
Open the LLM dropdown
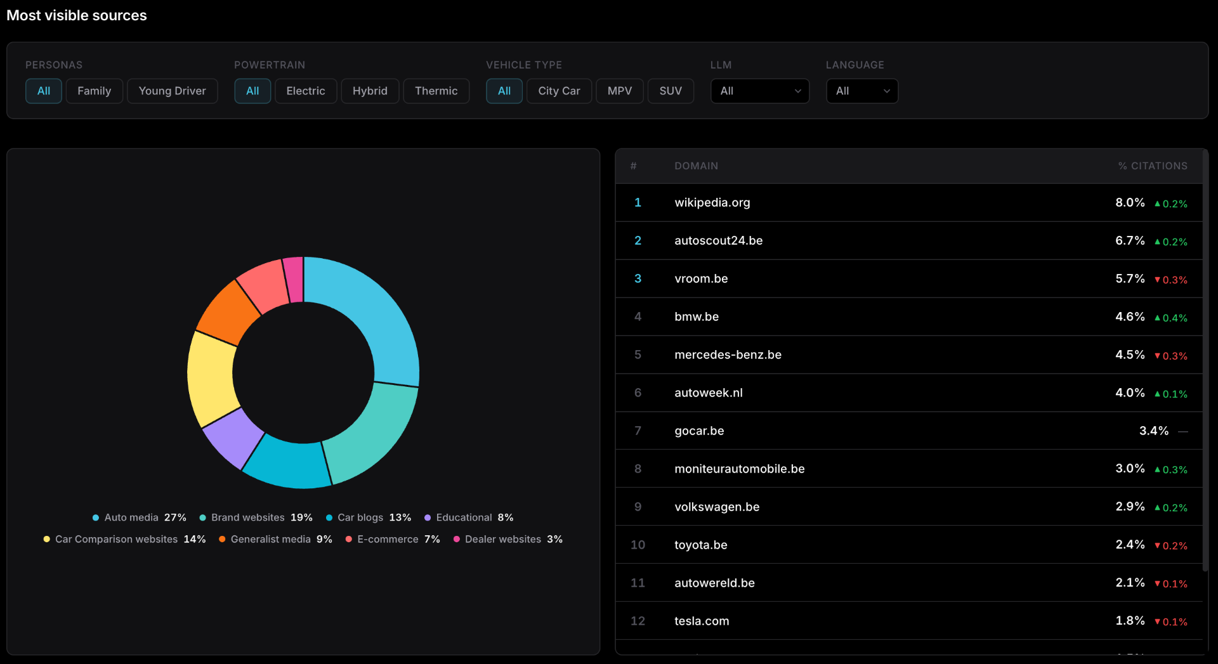pos(760,91)
